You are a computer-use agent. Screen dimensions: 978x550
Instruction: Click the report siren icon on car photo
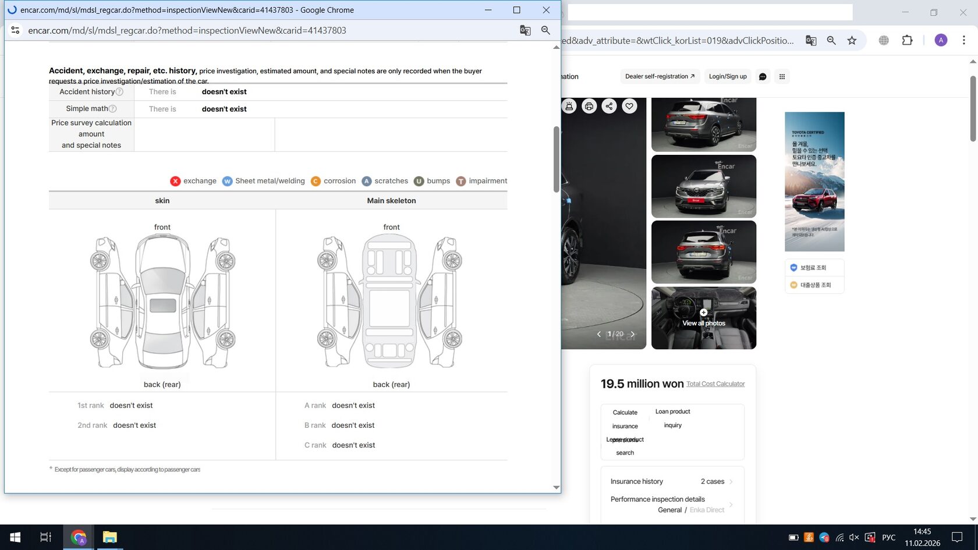click(x=569, y=106)
